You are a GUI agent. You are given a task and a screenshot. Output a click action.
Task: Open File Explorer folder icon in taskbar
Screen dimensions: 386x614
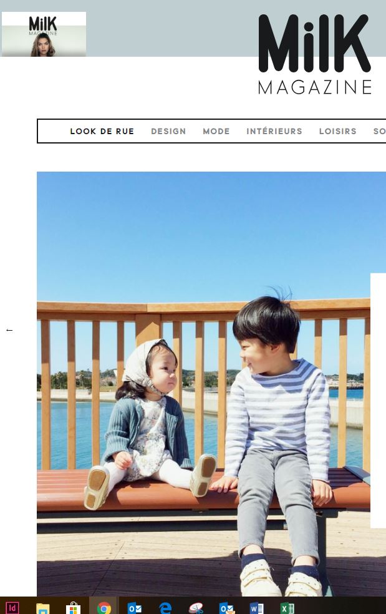(42, 608)
